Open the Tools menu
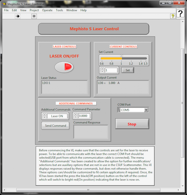The image size is (187, 195). click(x=59, y=10)
